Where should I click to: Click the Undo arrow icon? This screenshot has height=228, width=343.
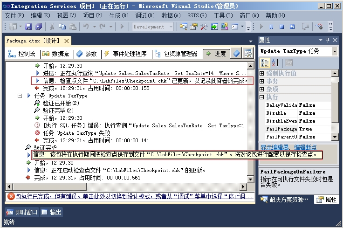[86, 27]
